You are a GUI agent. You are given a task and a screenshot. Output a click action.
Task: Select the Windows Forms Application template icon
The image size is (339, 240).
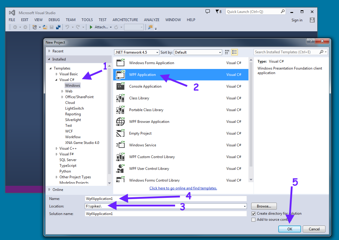(120, 63)
